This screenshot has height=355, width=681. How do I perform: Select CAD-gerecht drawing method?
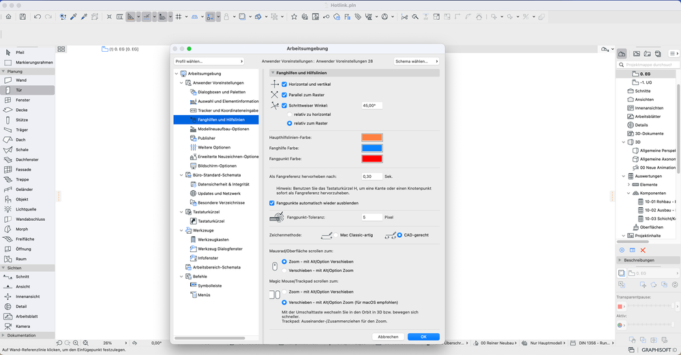click(399, 235)
